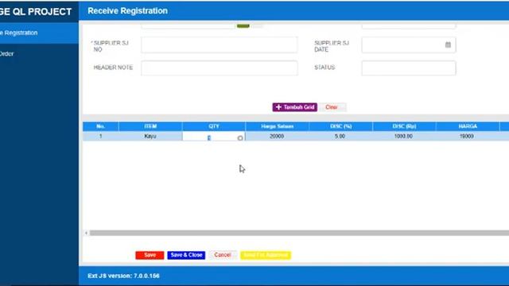Click the 5.00 discount percent cell
Screen dimensions: 509x286
tap(340, 136)
